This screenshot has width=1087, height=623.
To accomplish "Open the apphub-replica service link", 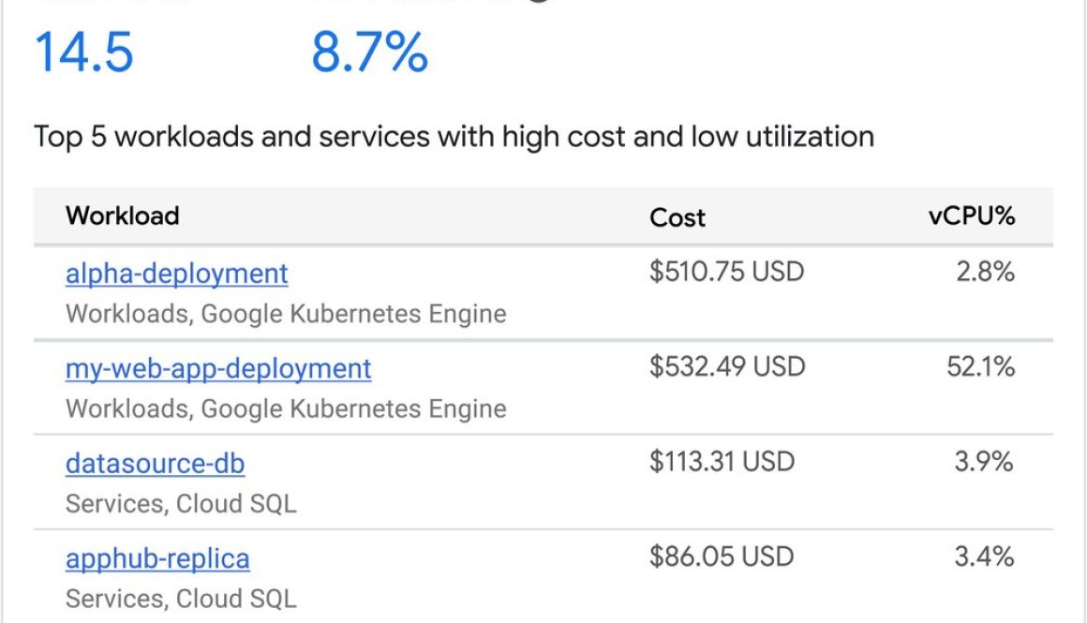I will tap(157, 558).
